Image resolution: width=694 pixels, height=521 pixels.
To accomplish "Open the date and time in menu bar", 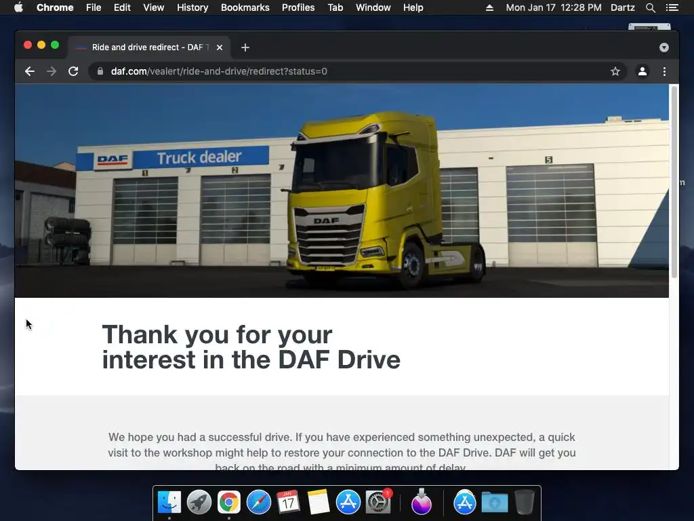I will pos(554,7).
